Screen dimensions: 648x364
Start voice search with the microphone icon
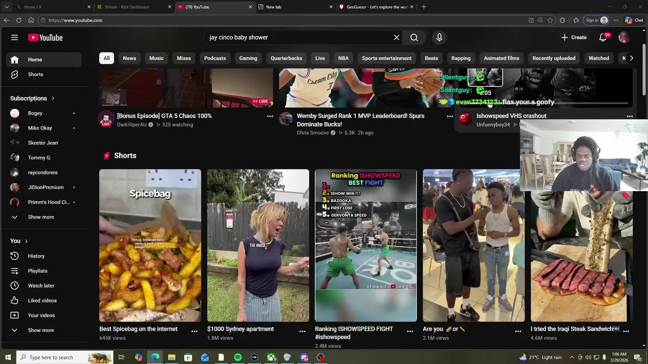439,37
